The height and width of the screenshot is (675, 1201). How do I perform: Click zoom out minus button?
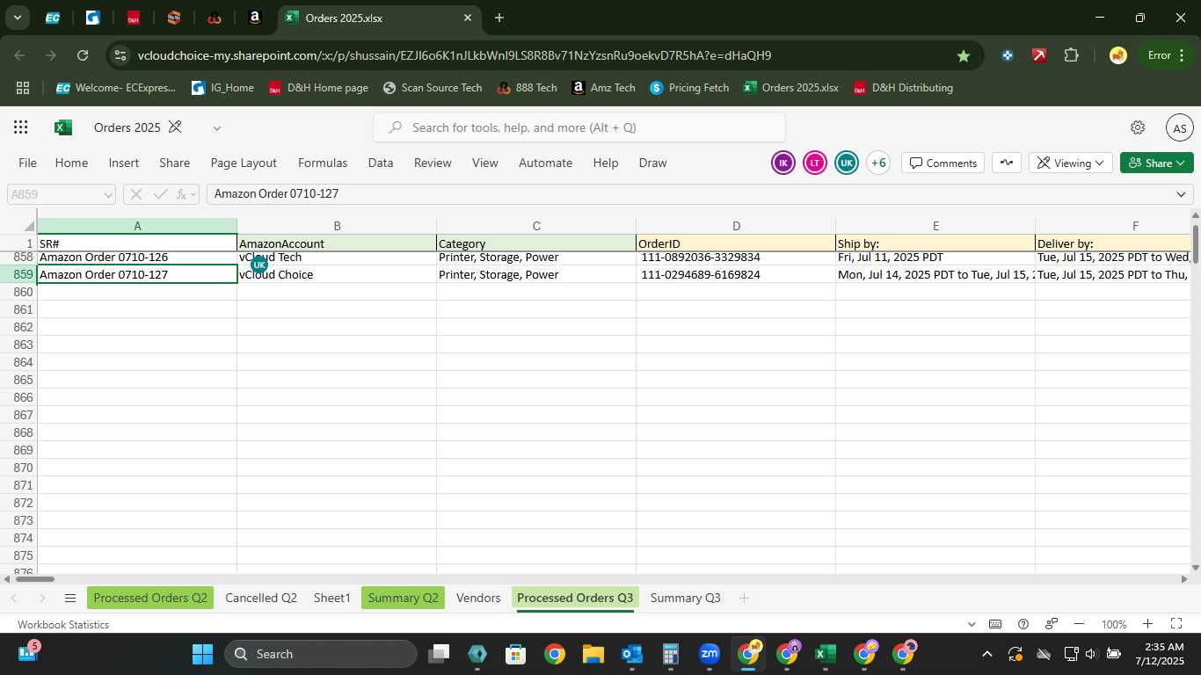pyautogui.click(x=1079, y=624)
